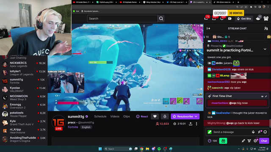Click the SeaDweller username in chat

(223, 113)
